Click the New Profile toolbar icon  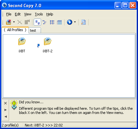coord(9,22)
